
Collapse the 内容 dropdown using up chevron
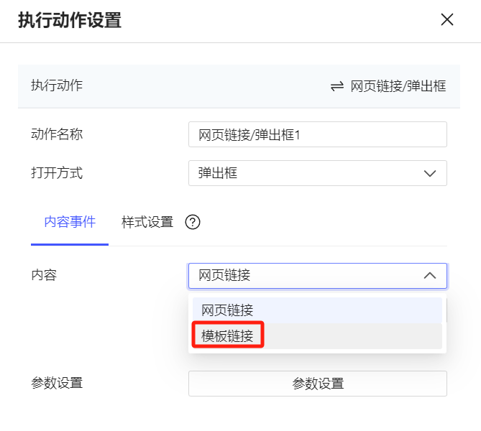[x=430, y=276]
